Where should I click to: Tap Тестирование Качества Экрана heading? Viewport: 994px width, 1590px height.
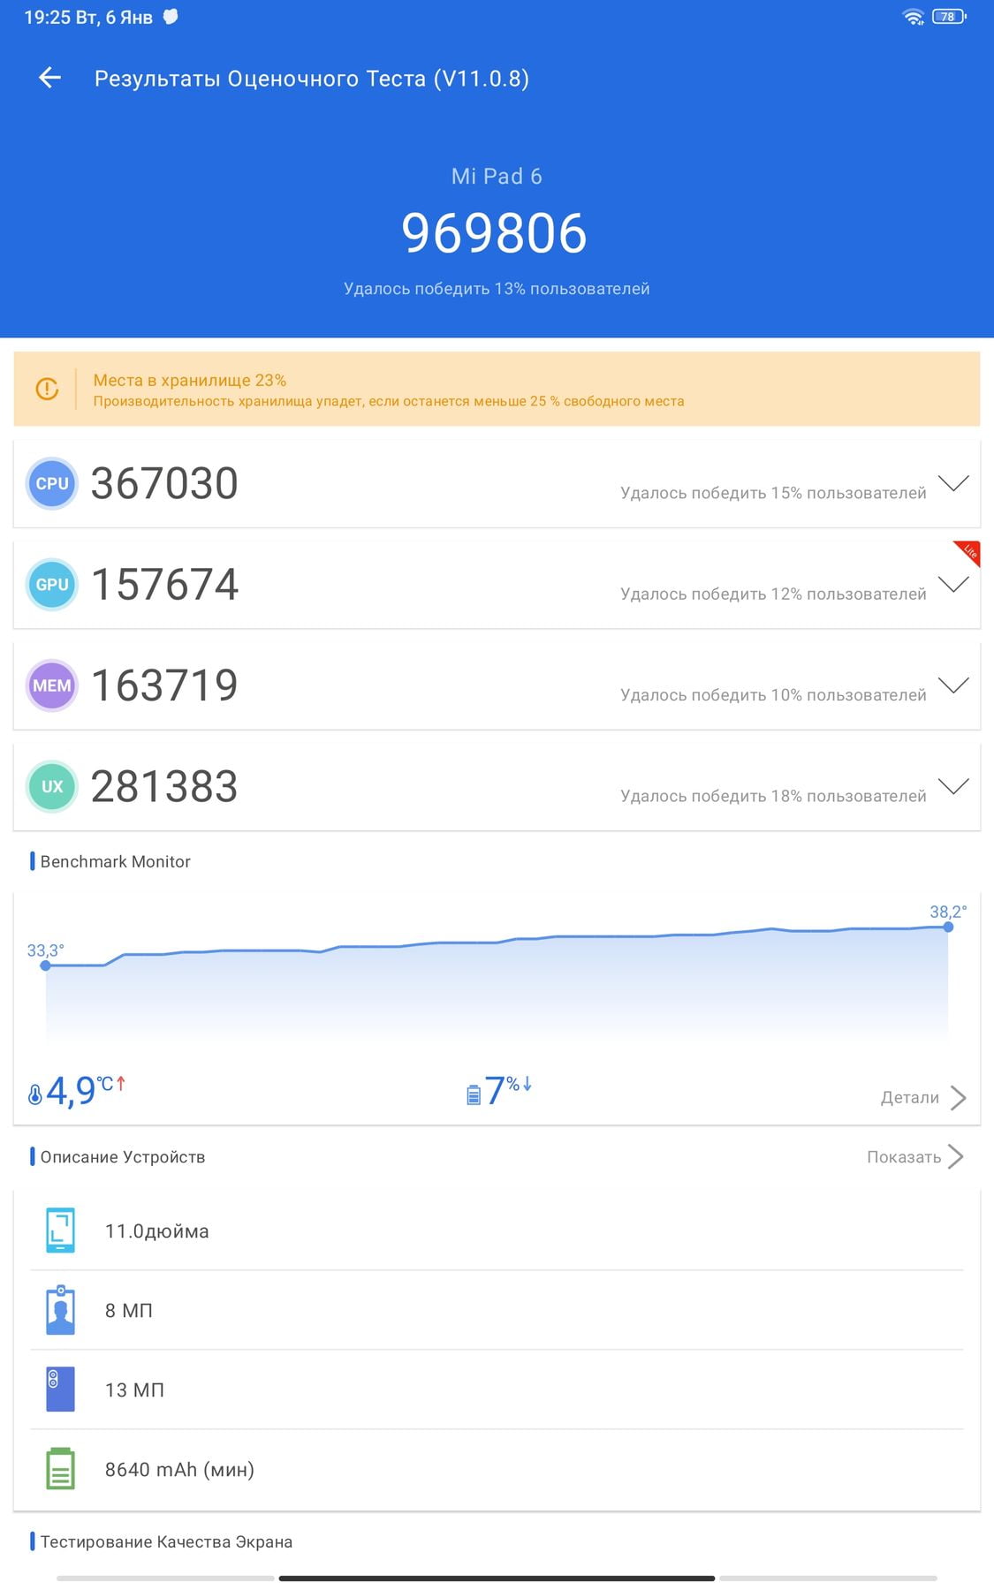[166, 1541]
